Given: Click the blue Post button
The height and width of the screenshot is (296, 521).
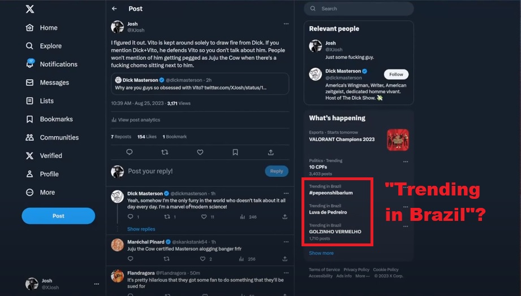Looking at the screenshot, I should coord(58,216).
